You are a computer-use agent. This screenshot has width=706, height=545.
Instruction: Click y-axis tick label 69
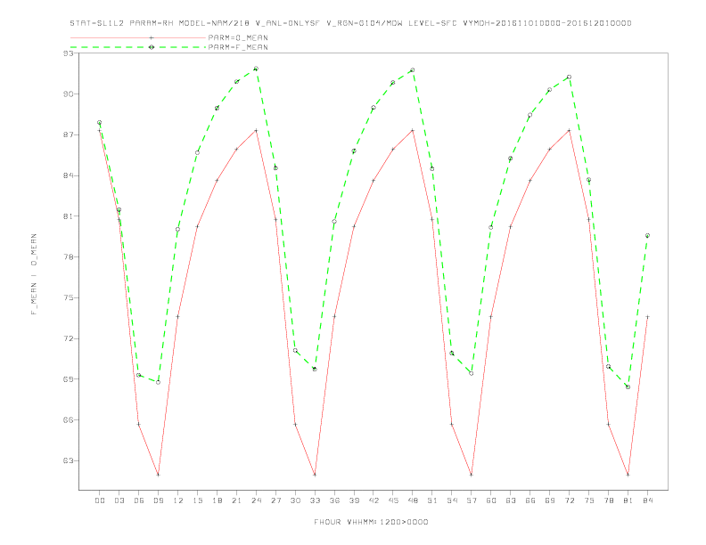tap(69, 379)
